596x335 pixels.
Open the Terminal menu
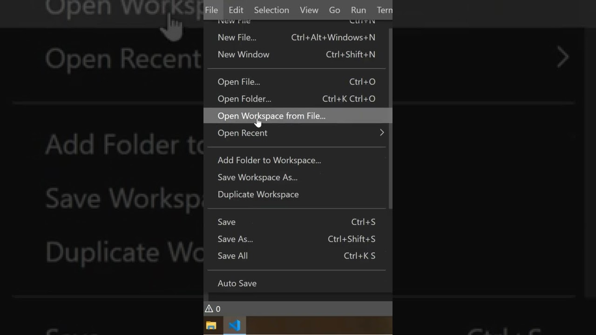[x=384, y=10]
